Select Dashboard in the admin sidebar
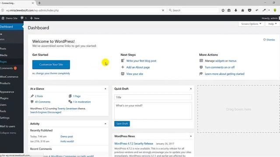280x157 pixels. (x=12, y=27)
